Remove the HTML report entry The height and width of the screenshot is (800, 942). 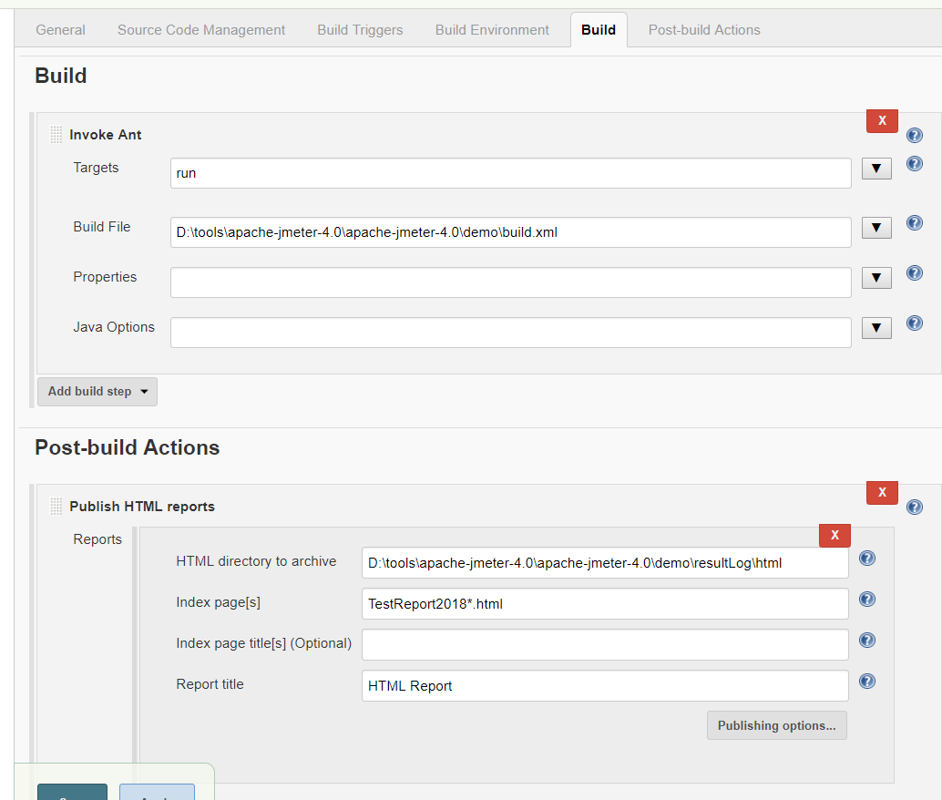point(834,536)
